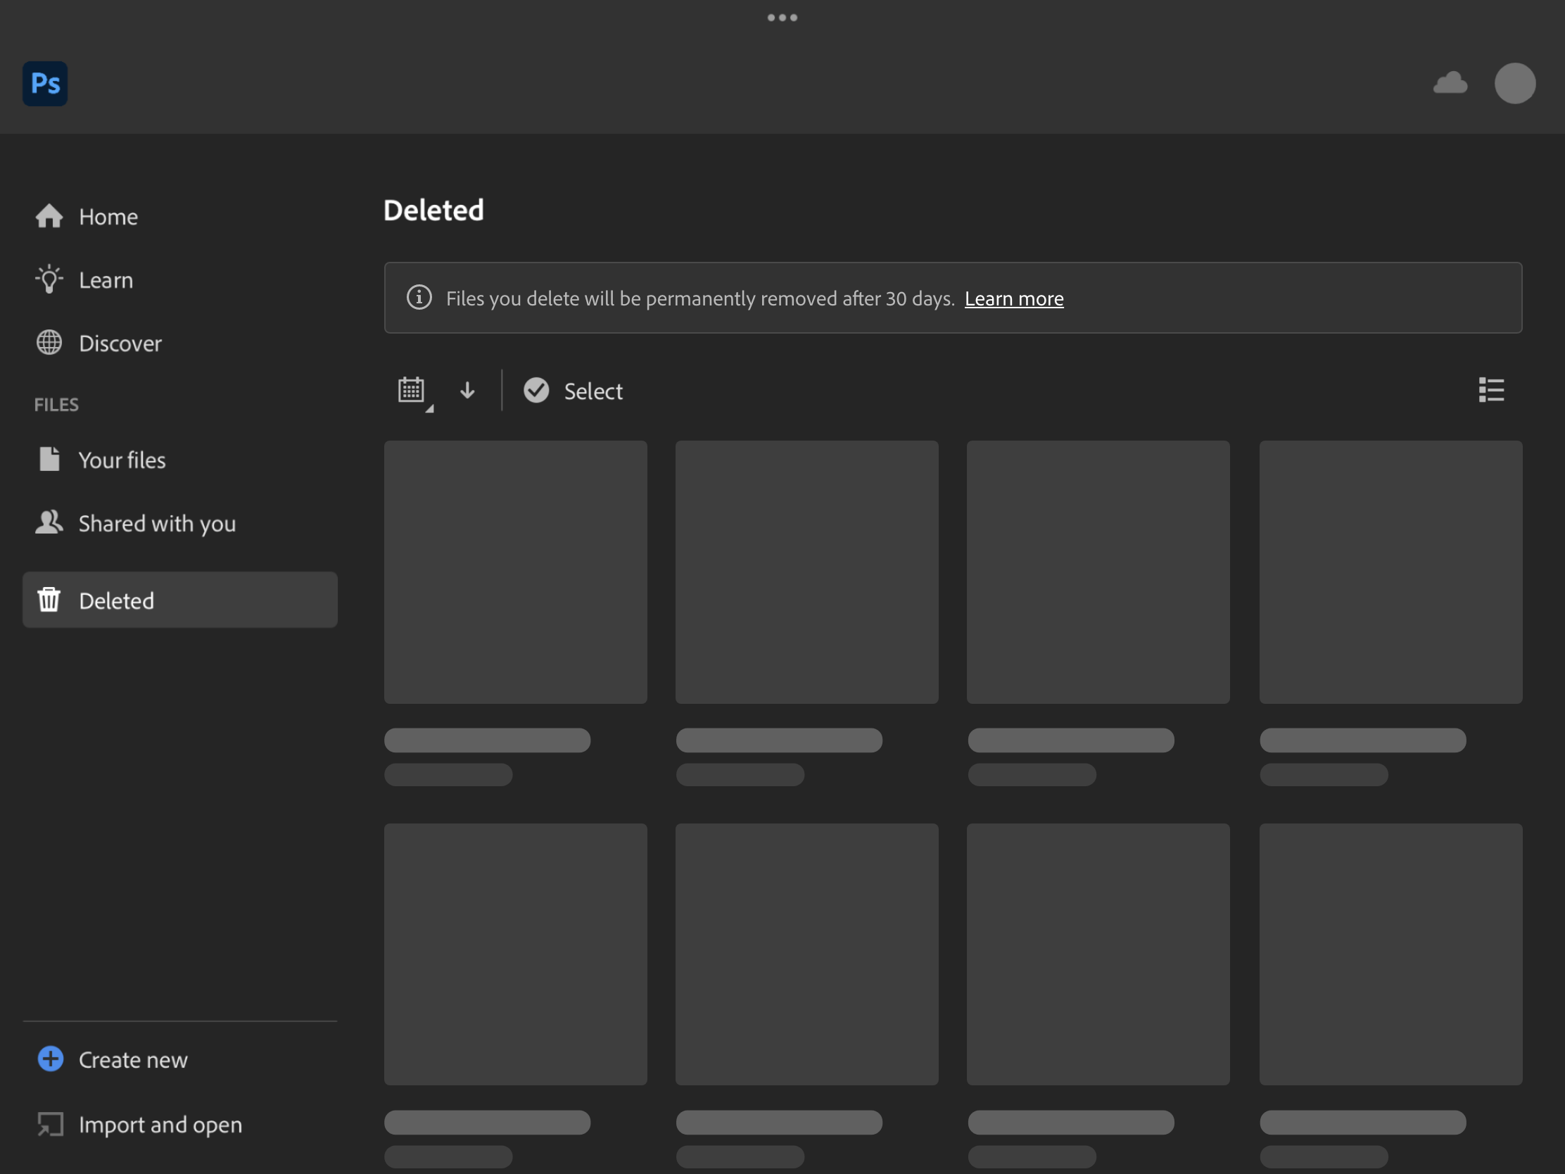1565x1174 pixels.
Task: Click the blue plus Create new icon
Action: [50, 1059]
